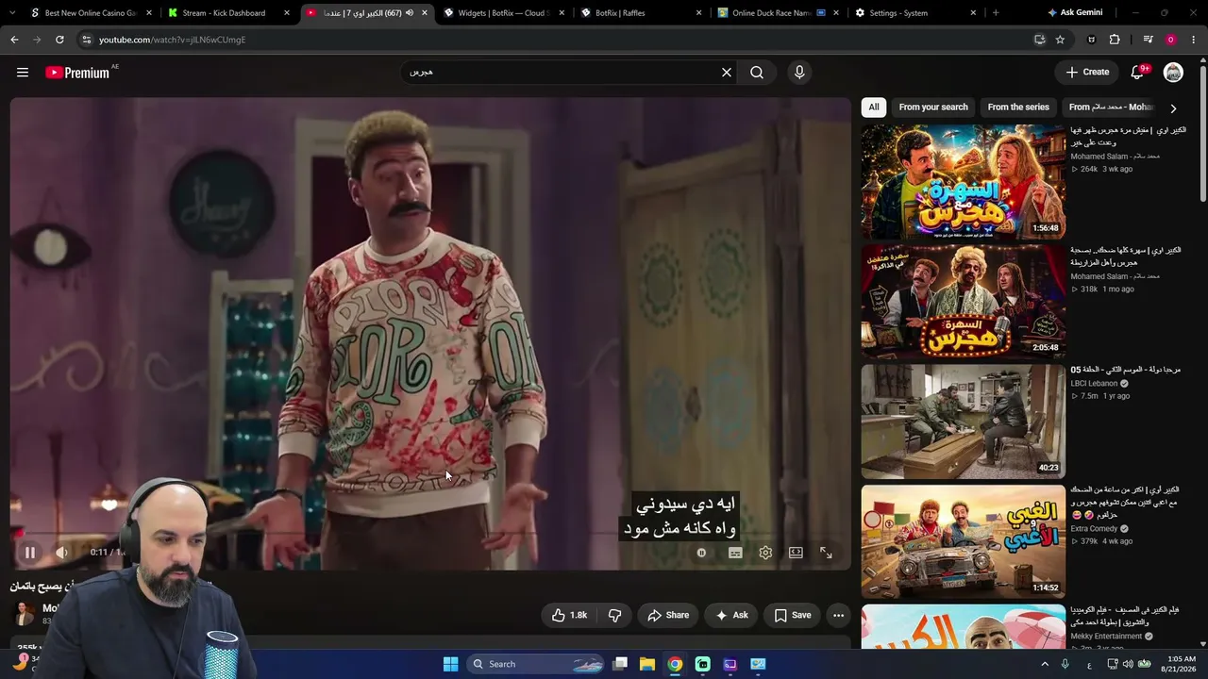The height and width of the screenshot is (679, 1208).
Task: Select the All filter chip
Action: point(874,108)
